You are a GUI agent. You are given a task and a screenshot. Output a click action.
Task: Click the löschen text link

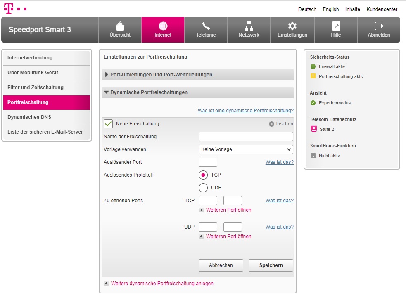pyautogui.click(x=285, y=124)
